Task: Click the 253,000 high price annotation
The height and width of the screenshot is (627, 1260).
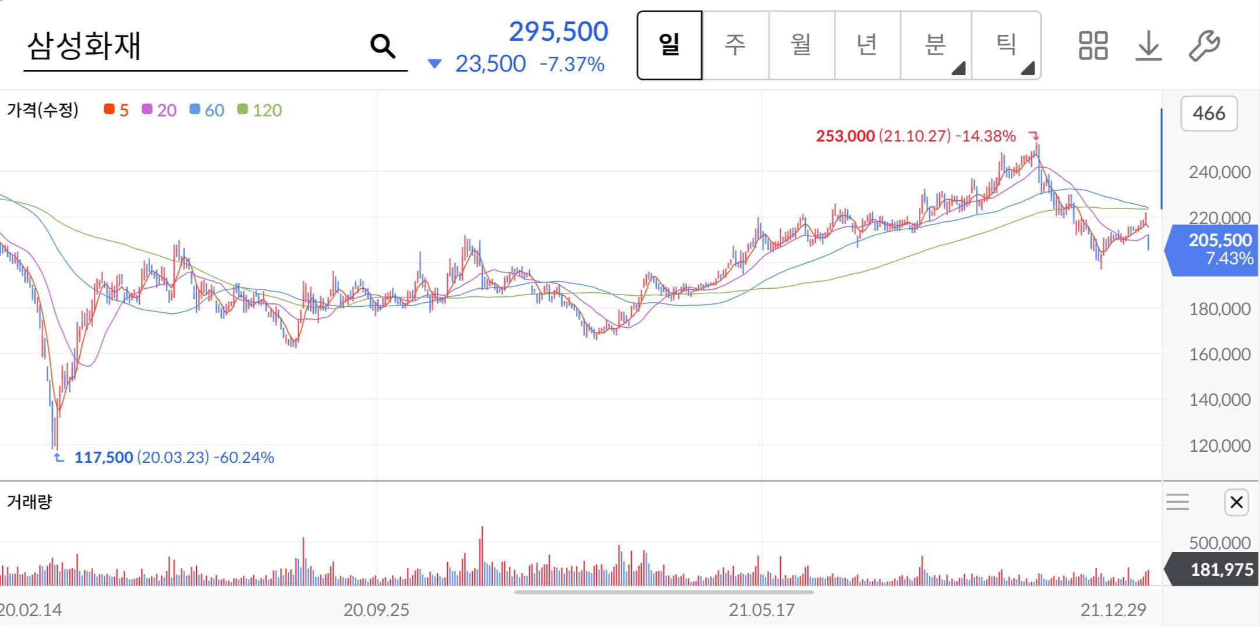Action: click(x=915, y=136)
